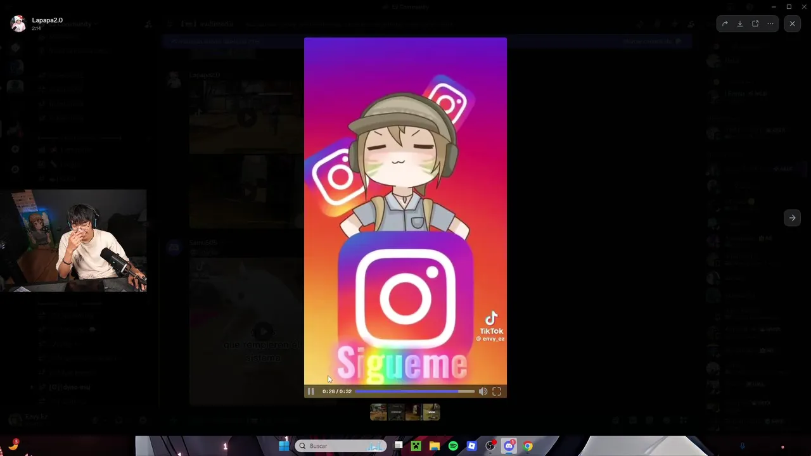Open OBS Studio from the taskbar
Screen dimensions: 811x456
tap(490, 446)
